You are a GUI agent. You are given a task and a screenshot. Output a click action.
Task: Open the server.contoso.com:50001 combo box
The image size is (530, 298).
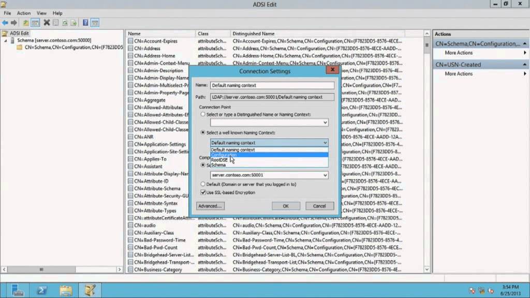coord(269,175)
